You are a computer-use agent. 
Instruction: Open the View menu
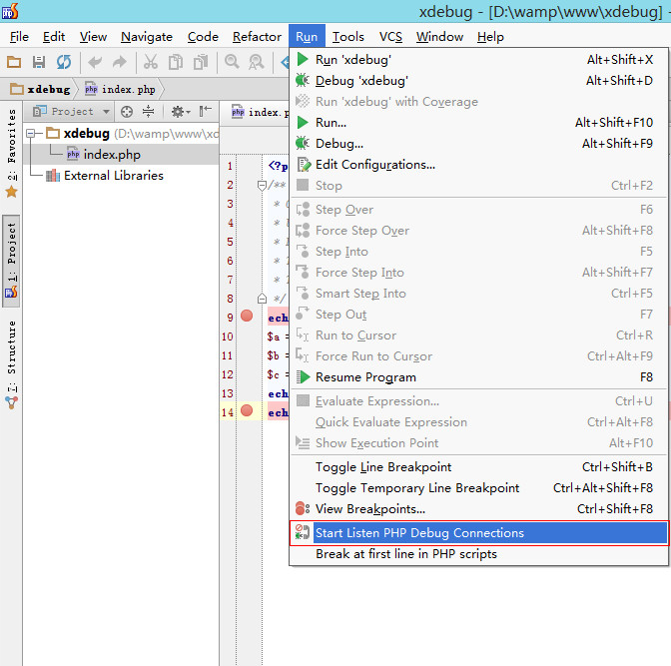(x=93, y=37)
